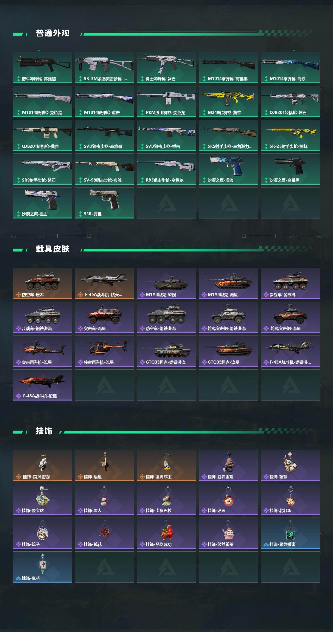Click the 挂饰-麻将 mahjong charm
The image size is (333, 632).
pyautogui.click(x=43, y=567)
